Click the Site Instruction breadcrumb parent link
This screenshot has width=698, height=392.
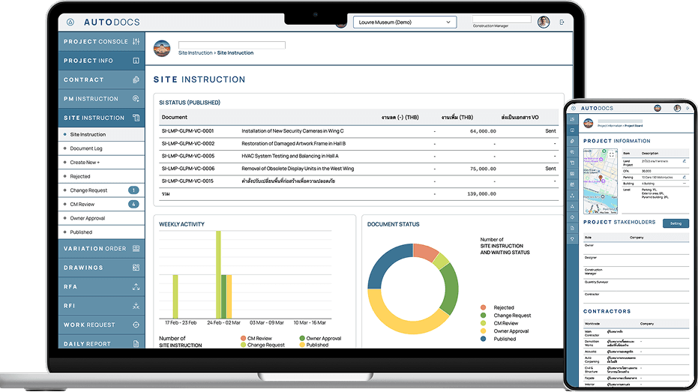(196, 53)
